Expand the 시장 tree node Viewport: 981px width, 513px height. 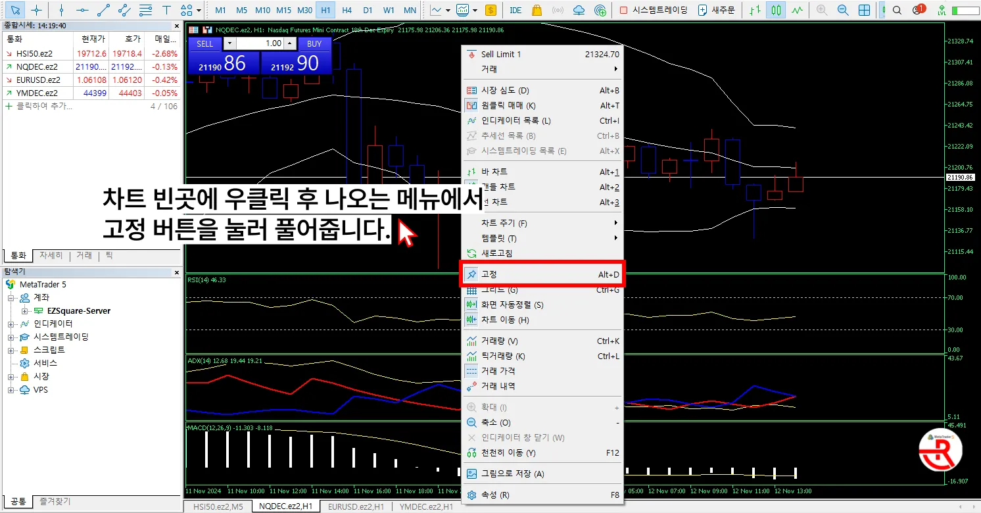[x=11, y=377]
